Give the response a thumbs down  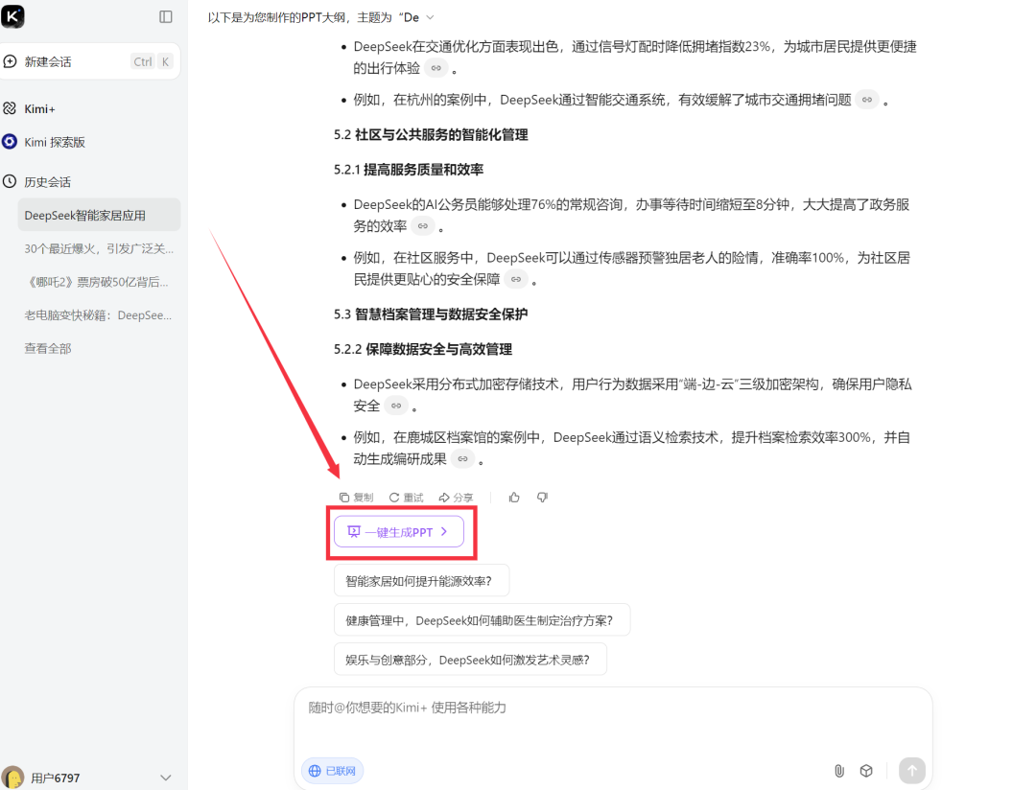[542, 498]
